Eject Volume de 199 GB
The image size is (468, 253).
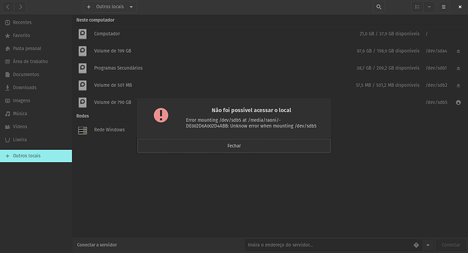458,51
